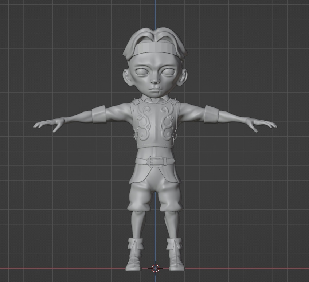Click the character's hair above the headband
309x282 pixels.
pyautogui.click(x=155, y=36)
